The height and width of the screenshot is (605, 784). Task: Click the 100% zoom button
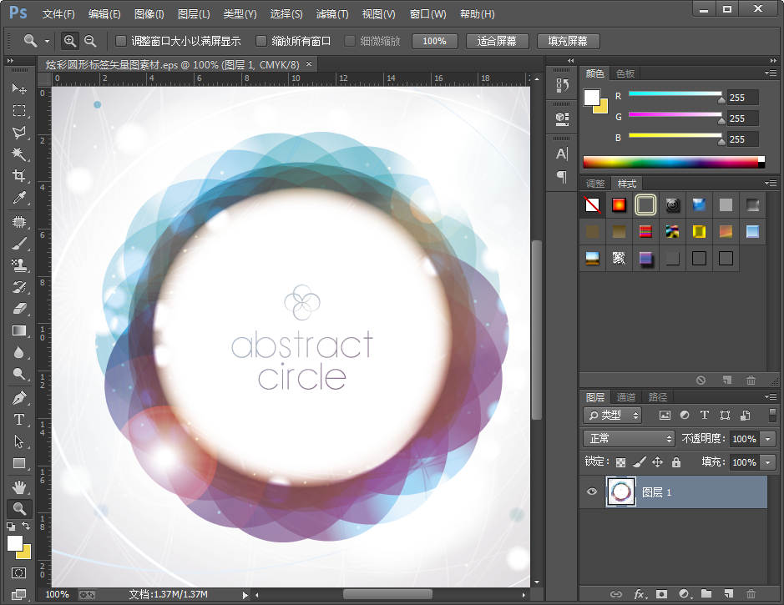(x=434, y=41)
